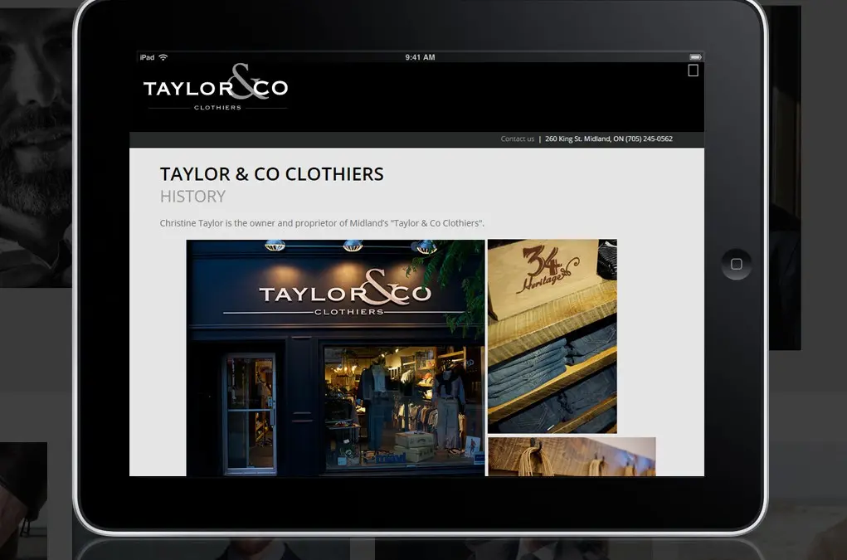Click the battery status icon
Image resolution: width=847 pixels, height=560 pixels.
click(695, 56)
